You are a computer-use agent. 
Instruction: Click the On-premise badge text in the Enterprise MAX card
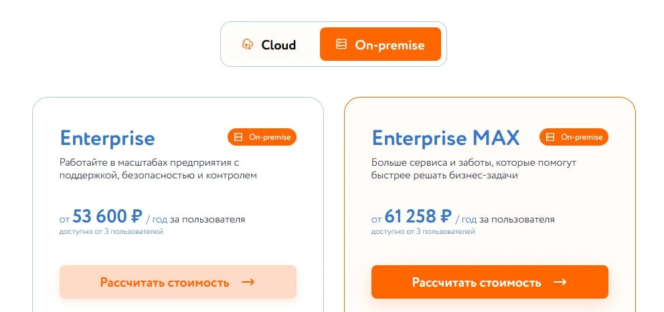point(582,137)
